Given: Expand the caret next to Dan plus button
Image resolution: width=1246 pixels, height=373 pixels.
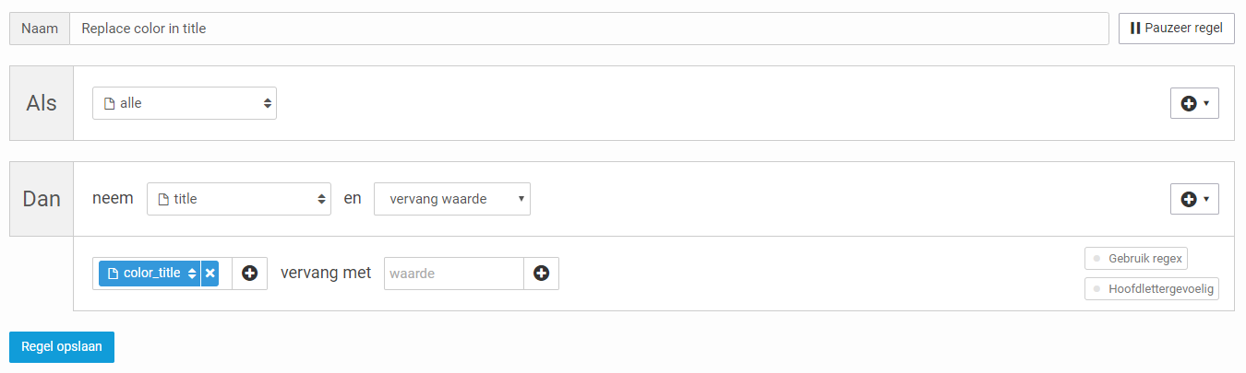Looking at the screenshot, I should pyautogui.click(x=1206, y=198).
